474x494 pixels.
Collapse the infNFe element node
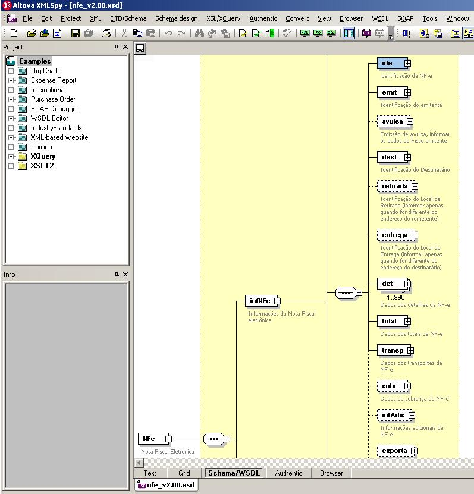pyautogui.click(x=277, y=301)
